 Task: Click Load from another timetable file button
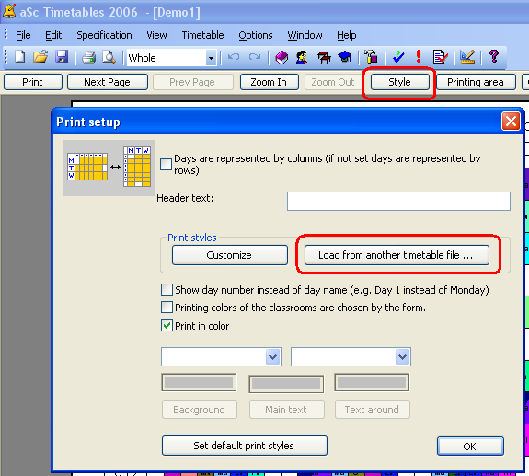tap(397, 255)
